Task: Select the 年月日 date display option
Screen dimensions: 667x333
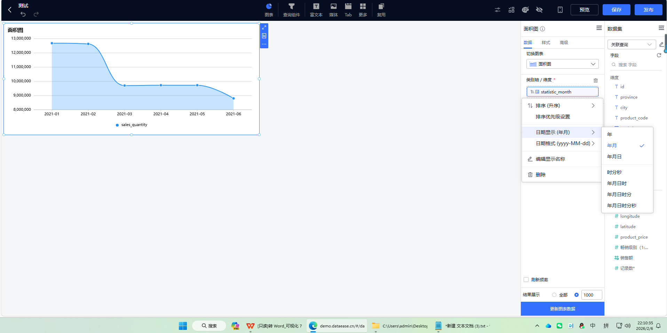Action: [627, 157]
